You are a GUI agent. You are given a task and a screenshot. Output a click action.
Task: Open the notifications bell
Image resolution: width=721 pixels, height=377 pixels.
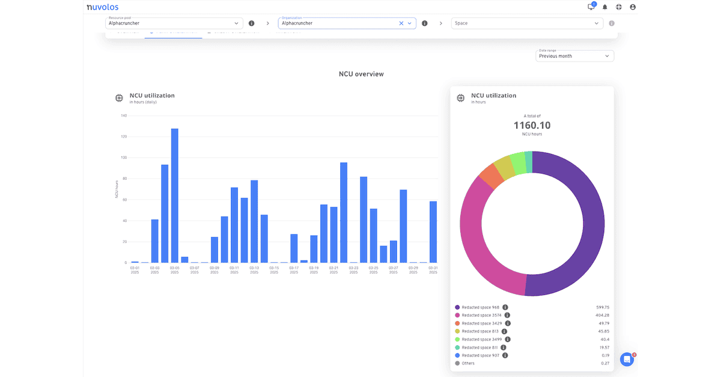coord(605,7)
